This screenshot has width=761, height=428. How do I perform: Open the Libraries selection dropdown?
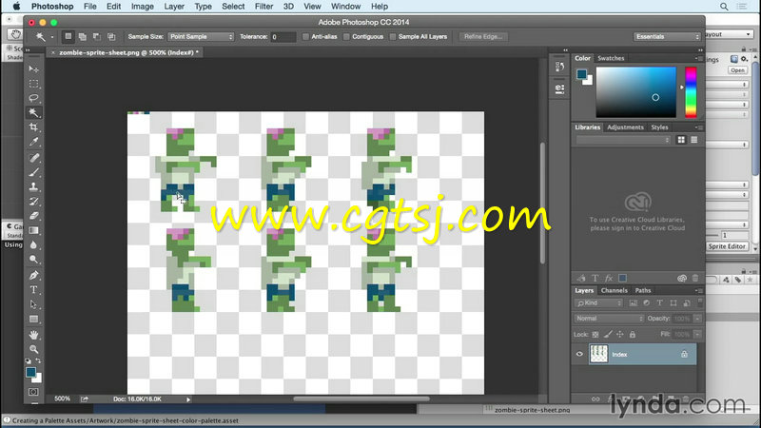[x=623, y=140]
